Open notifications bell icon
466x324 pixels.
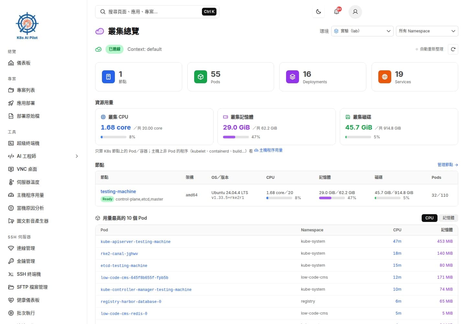pos(337,12)
